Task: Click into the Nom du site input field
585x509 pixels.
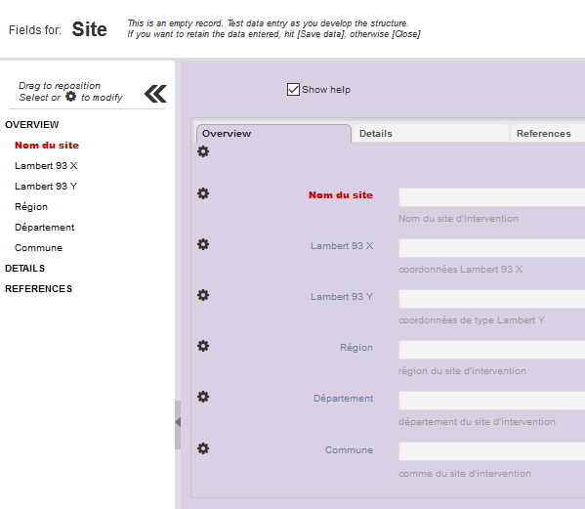Action: [x=491, y=197]
